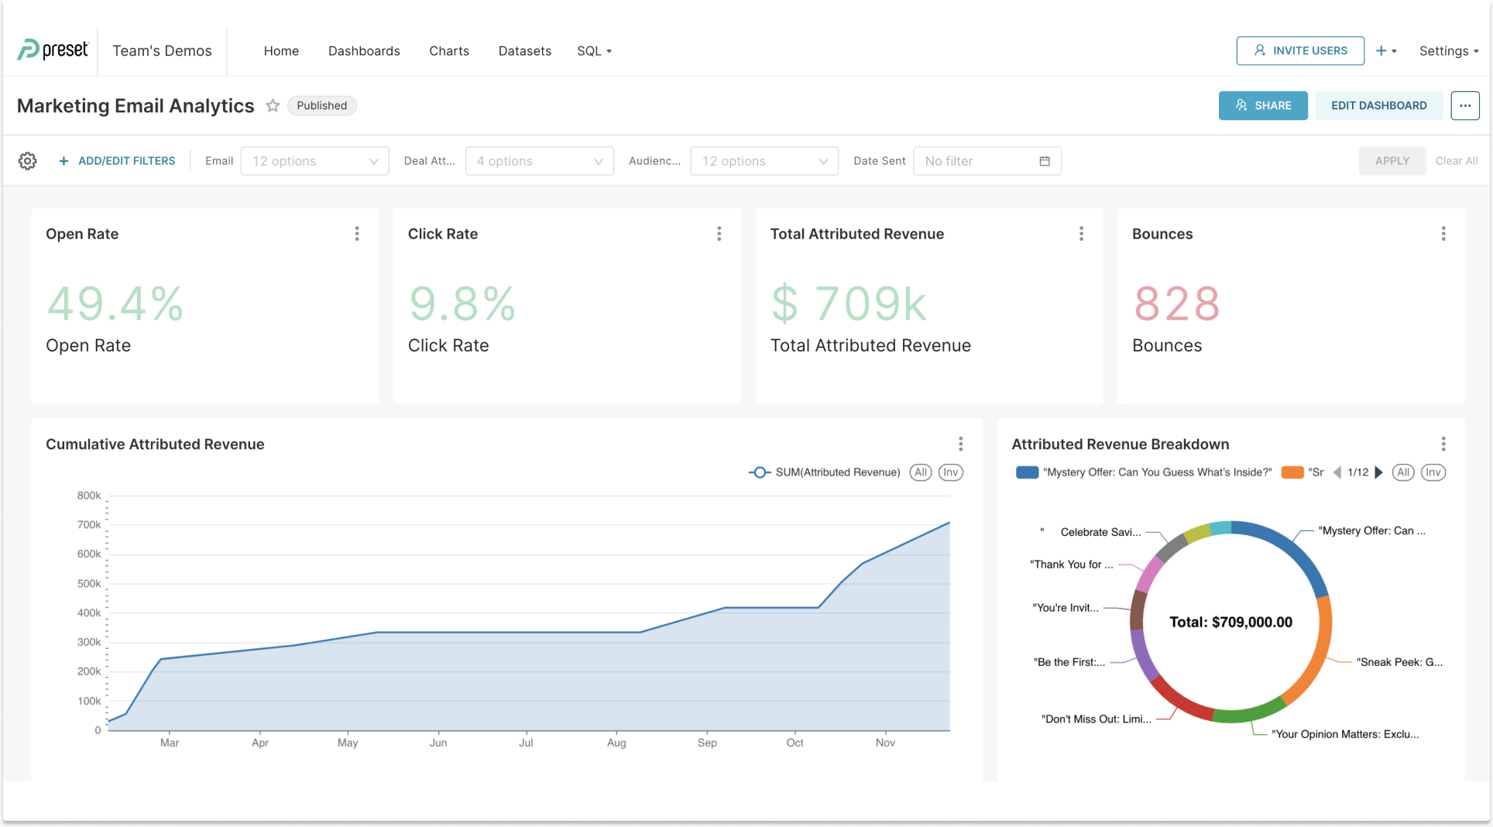Image resolution: width=1493 pixels, height=827 pixels.
Task: Expand the SQL navigation menu
Action: coord(594,50)
